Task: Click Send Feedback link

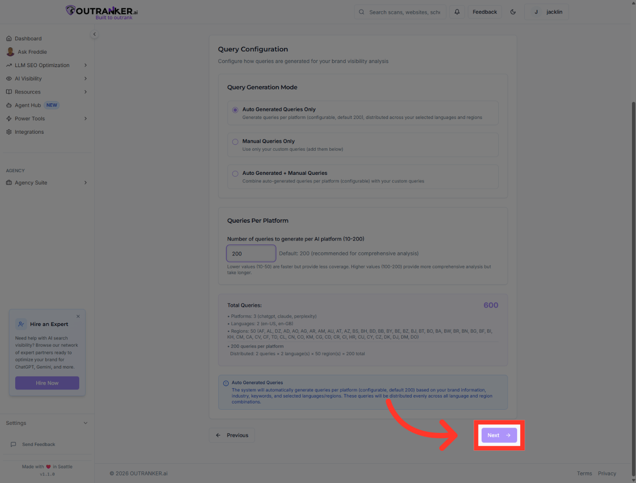Action: coord(38,445)
